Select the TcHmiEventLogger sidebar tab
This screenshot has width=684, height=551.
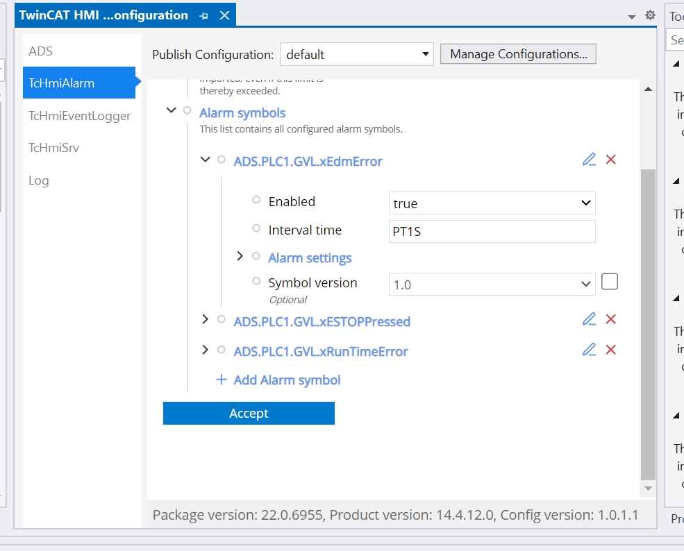point(79,115)
